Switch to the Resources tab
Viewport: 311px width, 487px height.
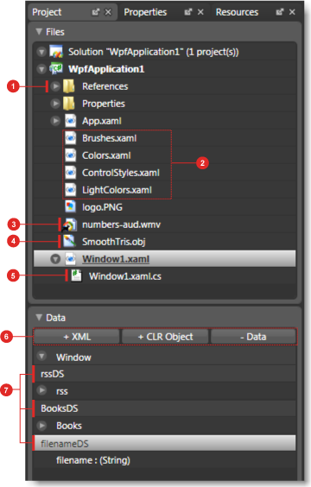coord(237,12)
